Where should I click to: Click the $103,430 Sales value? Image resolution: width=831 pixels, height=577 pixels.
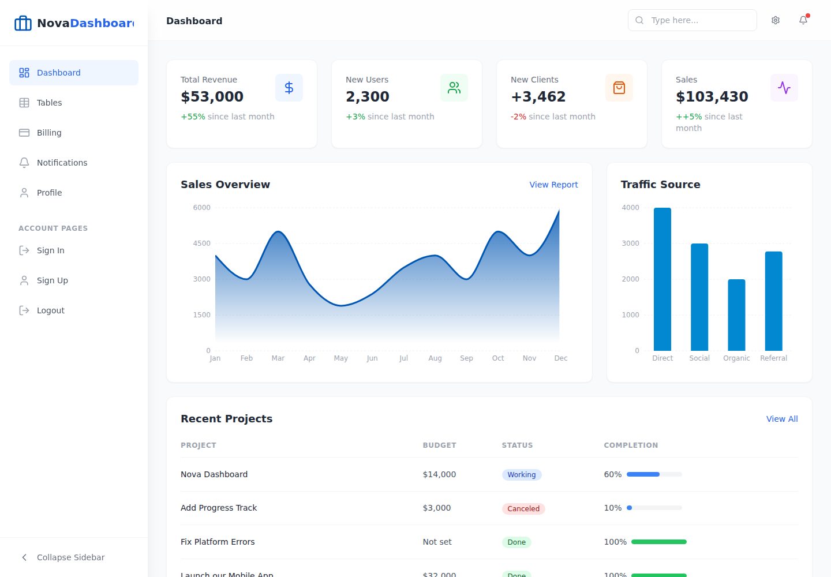712,96
